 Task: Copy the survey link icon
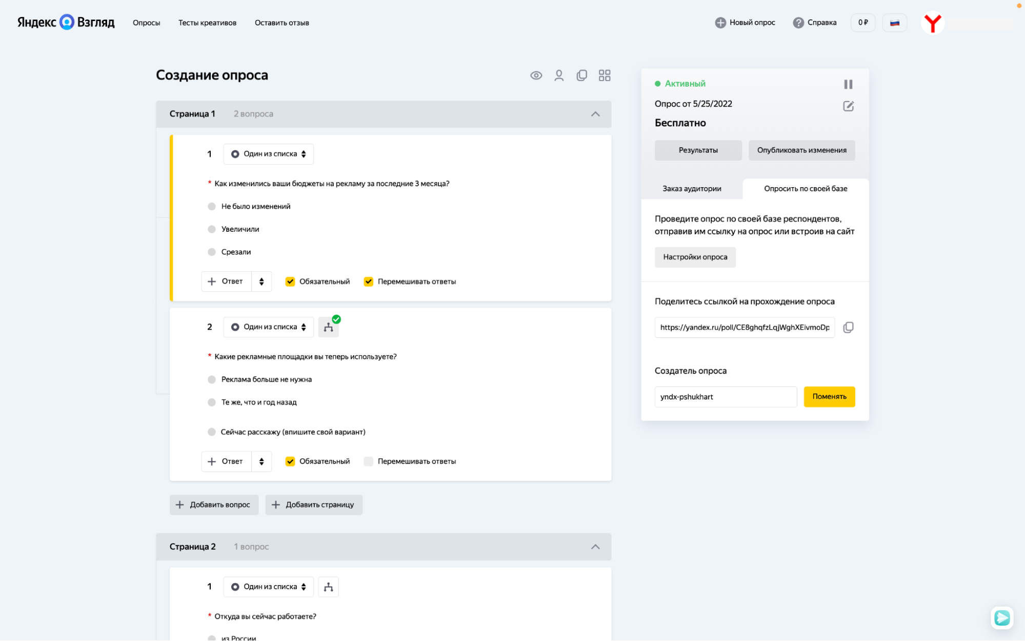[x=848, y=327]
